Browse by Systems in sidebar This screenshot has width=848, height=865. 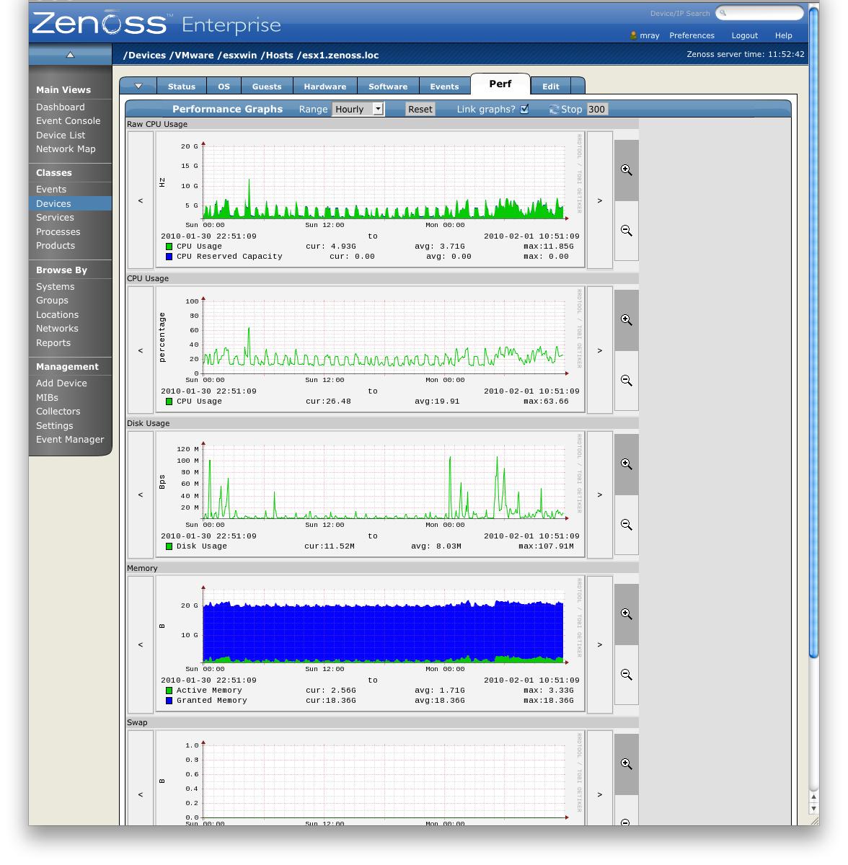[x=56, y=287]
